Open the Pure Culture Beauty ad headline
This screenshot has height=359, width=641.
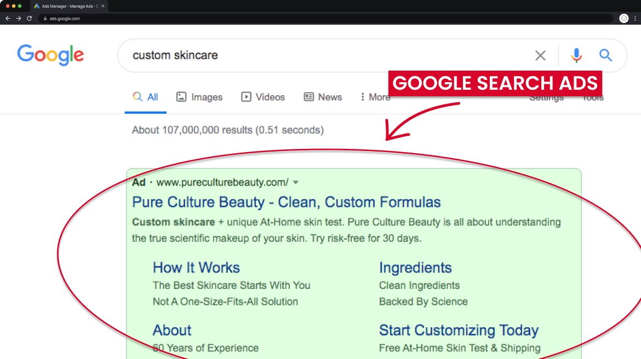click(286, 202)
